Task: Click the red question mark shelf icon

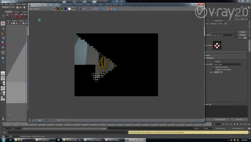Action: click(x=12, y=15)
